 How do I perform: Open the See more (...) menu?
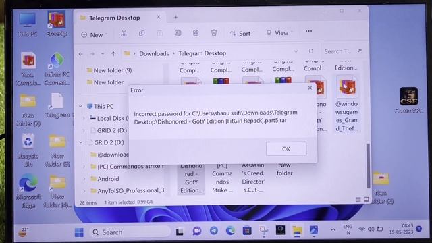308,31
